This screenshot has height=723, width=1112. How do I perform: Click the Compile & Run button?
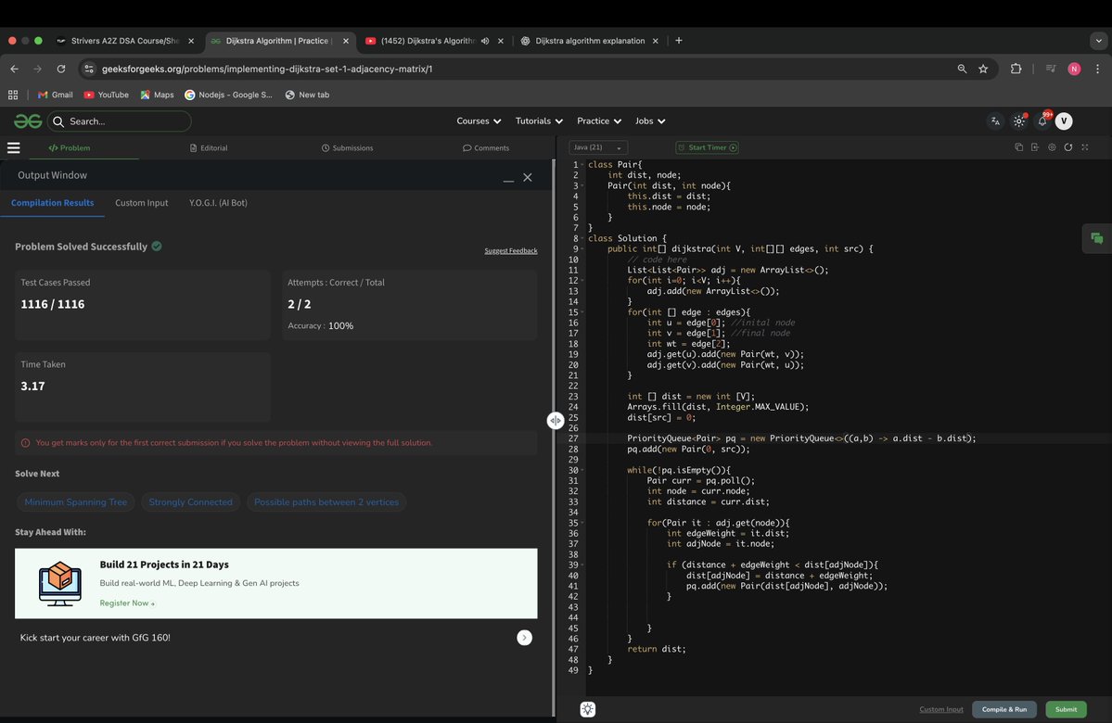[1004, 709]
